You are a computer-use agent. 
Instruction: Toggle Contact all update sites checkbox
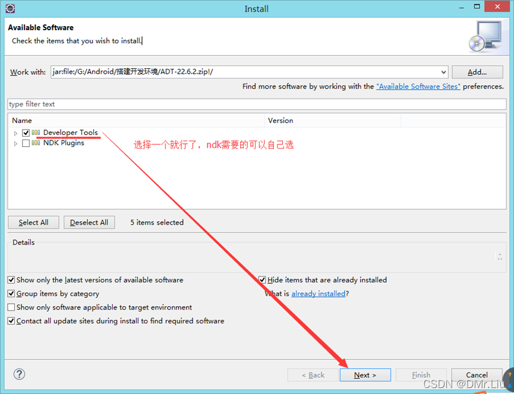[11, 320]
